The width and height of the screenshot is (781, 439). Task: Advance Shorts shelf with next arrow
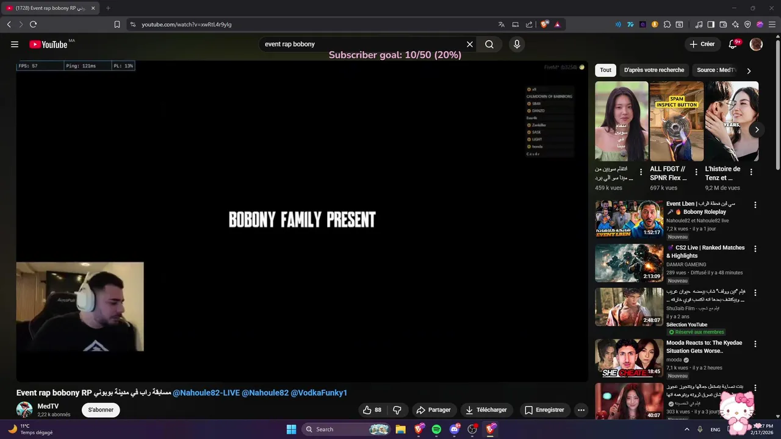(x=757, y=129)
